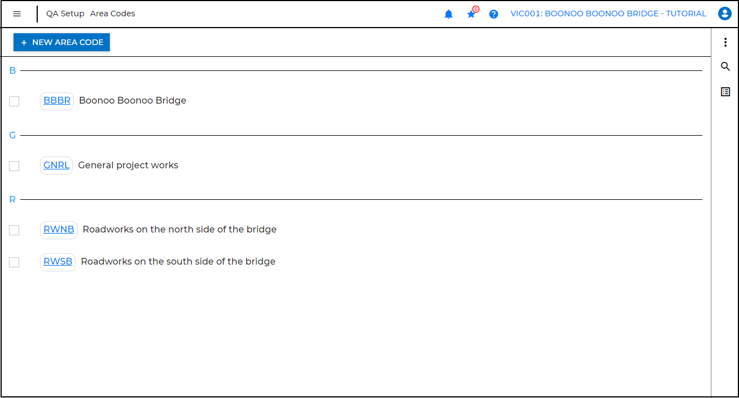Open the user account avatar

(725, 14)
